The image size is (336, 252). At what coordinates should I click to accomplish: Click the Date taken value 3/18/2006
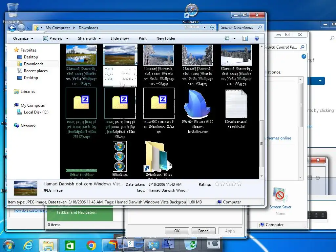pos(165,184)
